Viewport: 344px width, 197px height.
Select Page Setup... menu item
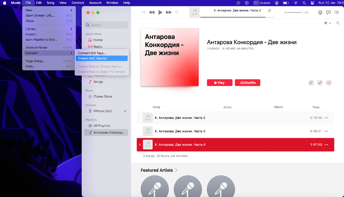(x=49, y=61)
